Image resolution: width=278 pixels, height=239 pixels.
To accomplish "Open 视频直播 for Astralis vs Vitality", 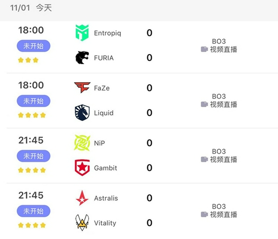I will click(223, 215).
